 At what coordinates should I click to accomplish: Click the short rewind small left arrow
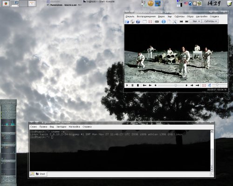point(155,85)
